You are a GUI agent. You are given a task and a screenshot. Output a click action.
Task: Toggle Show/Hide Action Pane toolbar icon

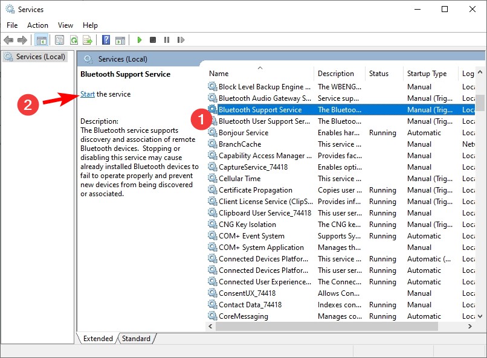coord(120,40)
